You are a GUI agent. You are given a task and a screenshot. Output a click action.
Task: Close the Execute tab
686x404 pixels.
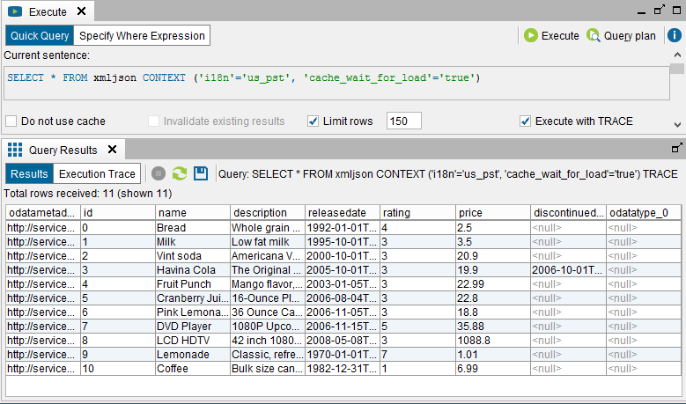[x=81, y=11]
